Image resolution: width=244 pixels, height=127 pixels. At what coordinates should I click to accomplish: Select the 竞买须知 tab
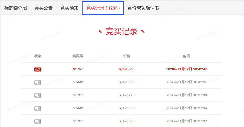coord(69,8)
